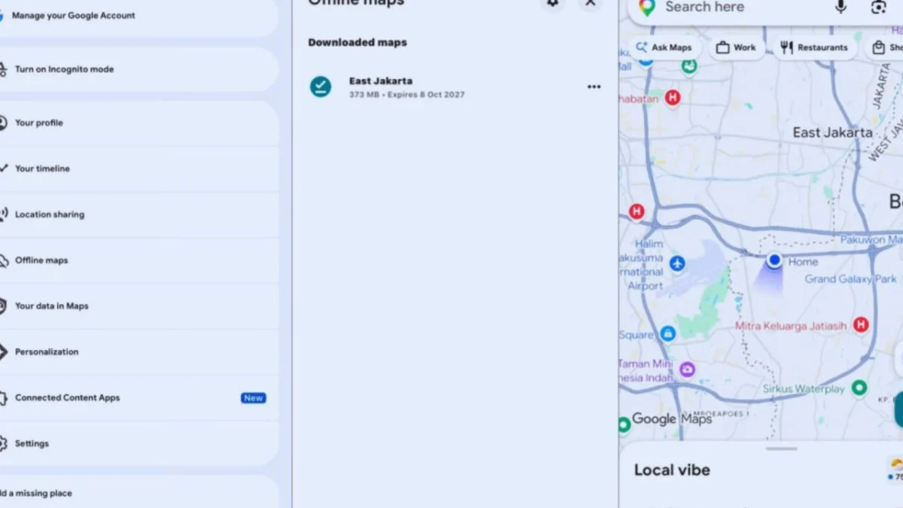The width and height of the screenshot is (903, 508).
Task: Open Your timeline
Action: [x=139, y=169]
